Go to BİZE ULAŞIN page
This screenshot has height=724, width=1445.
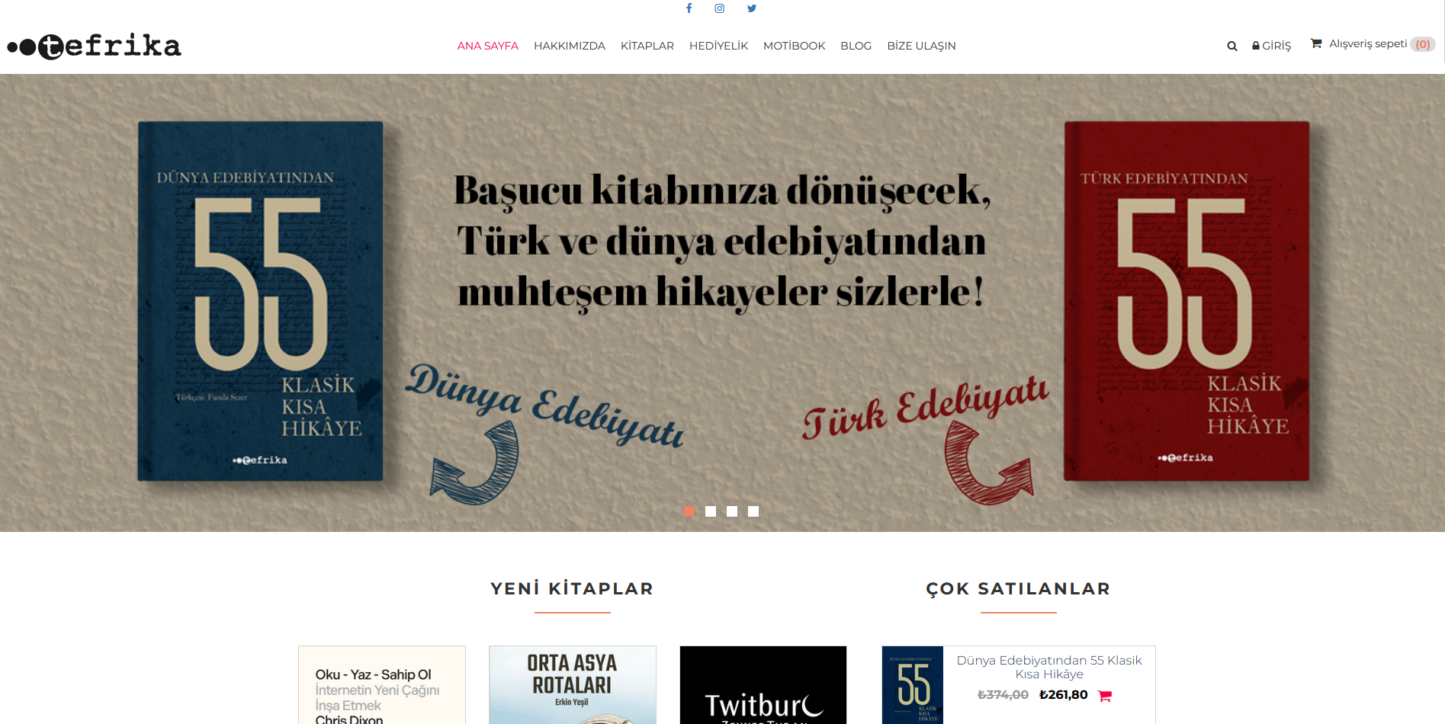coord(921,46)
